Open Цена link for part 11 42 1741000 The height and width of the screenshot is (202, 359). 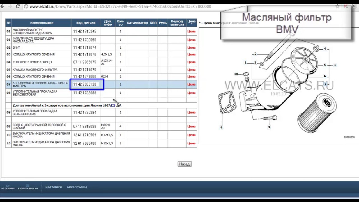coord(192,77)
